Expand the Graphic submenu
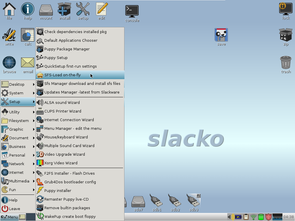The width and height of the screenshot is (295, 221). pyautogui.click(x=18, y=129)
